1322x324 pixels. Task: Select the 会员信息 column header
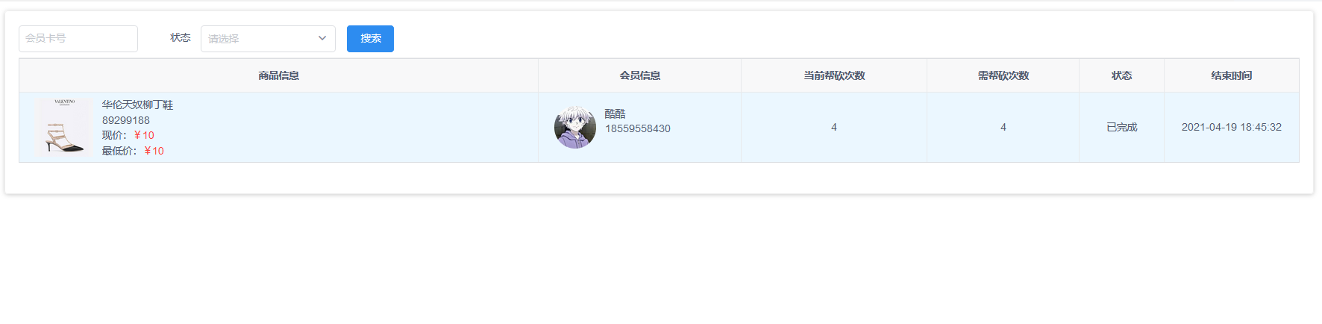[x=639, y=75]
